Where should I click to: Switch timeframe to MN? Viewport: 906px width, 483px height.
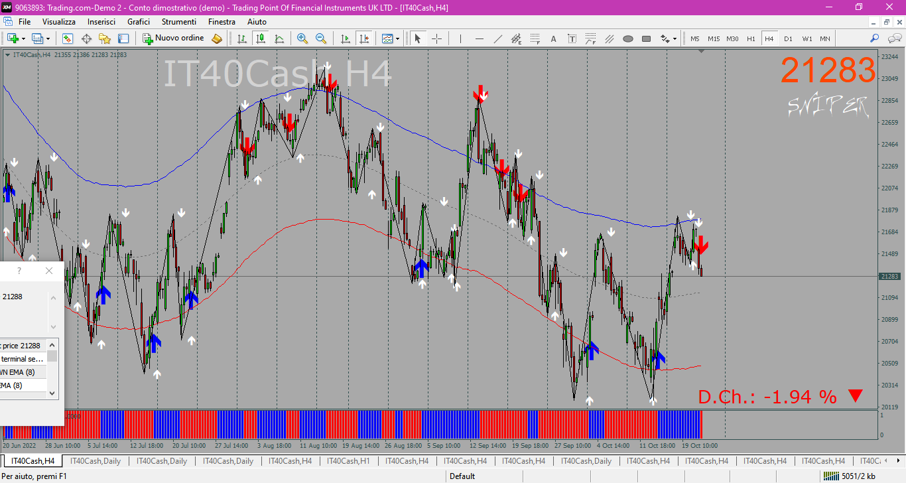824,38
